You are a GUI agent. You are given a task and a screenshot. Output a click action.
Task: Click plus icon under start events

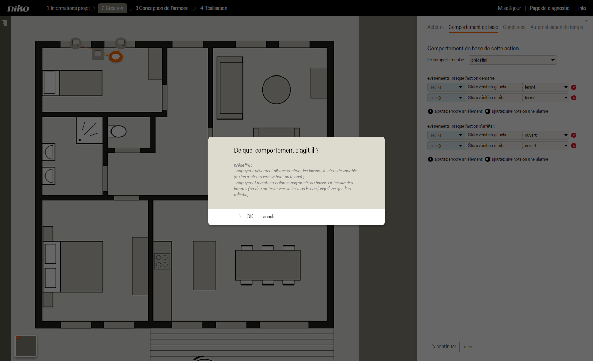click(430, 111)
